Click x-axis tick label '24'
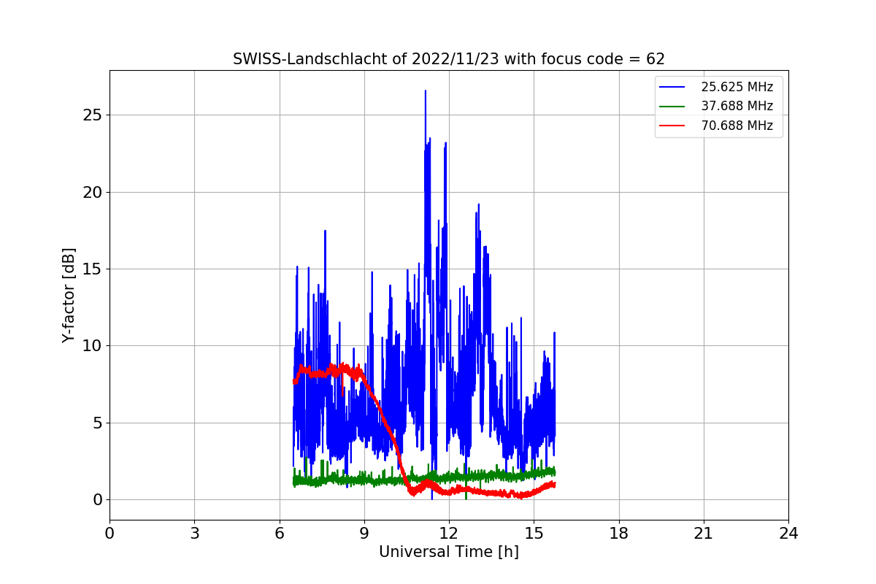The image size is (876, 584). pos(788,533)
